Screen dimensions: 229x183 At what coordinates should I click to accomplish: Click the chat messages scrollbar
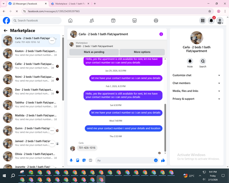[165, 128]
